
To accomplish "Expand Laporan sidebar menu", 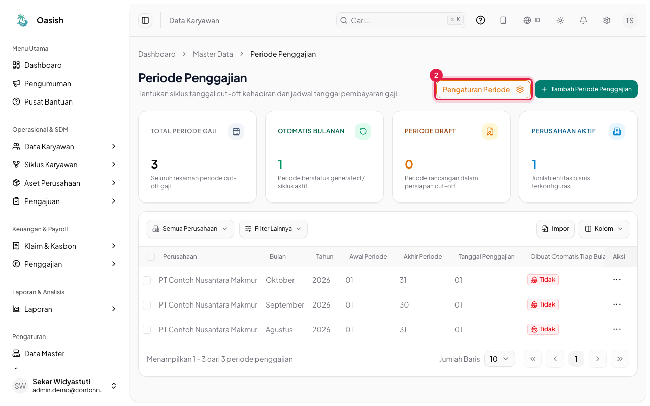I will [x=64, y=309].
